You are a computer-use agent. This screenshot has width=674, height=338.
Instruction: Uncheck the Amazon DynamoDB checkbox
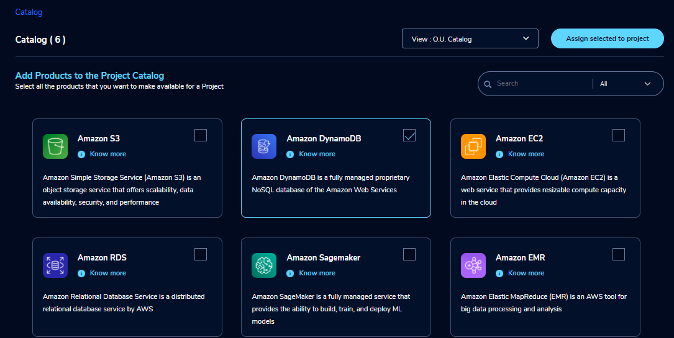[x=409, y=135]
